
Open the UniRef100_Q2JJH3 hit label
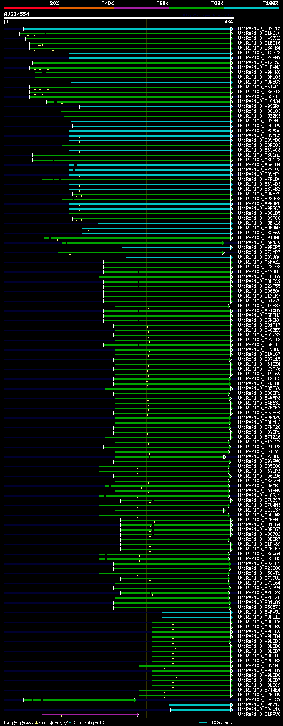(x=259, y=456)
